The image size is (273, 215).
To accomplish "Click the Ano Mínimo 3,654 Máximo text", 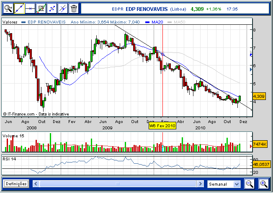I will (x=105, y=22).
